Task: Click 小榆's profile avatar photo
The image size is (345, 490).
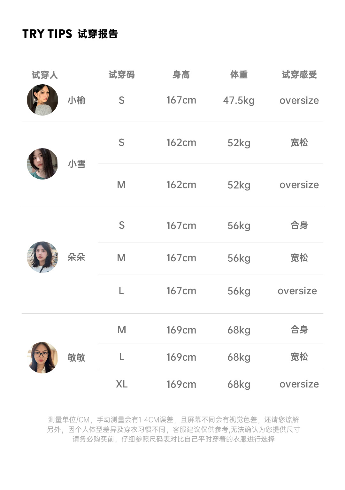Action: tap(42, 100)
